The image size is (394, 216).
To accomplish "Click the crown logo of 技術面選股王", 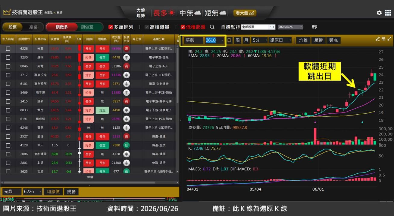I will point(7,13).
